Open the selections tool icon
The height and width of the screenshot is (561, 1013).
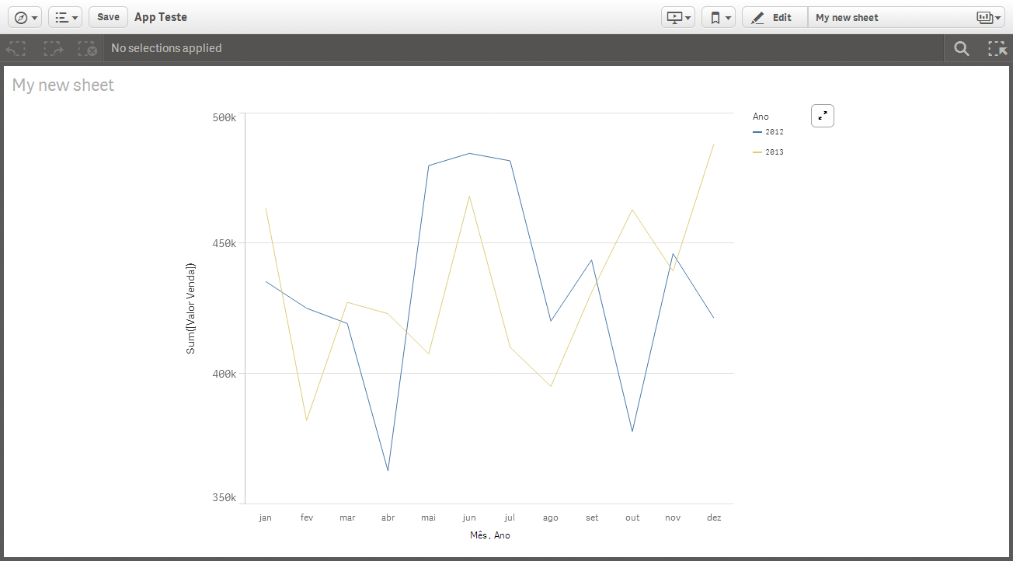click(997, 47)
